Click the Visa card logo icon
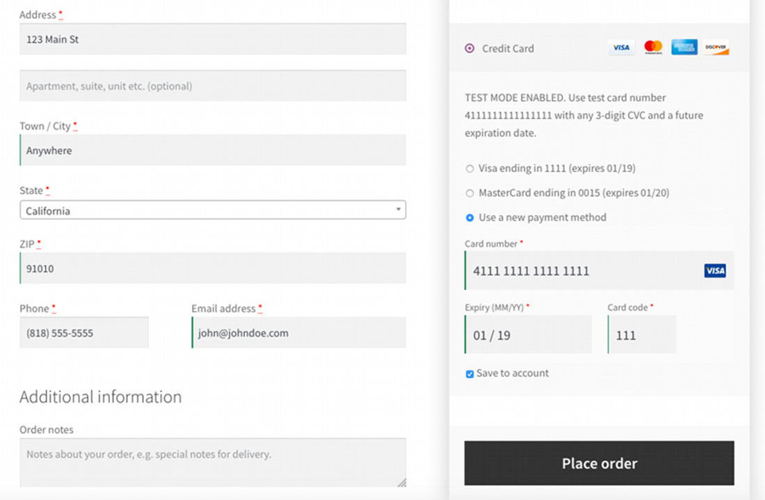 (621, 48)
